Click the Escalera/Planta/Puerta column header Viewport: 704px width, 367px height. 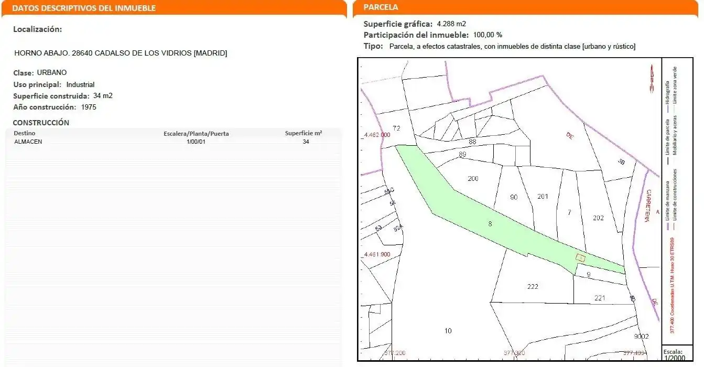pos(196,133)
